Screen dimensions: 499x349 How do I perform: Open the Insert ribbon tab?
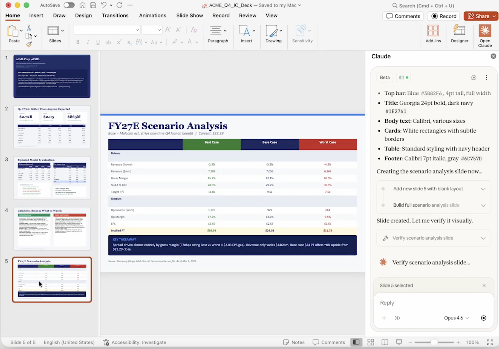pyautogui.click(x=36, y=15)
